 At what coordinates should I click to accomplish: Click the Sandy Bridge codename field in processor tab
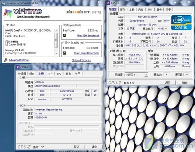tap(136, 21)
